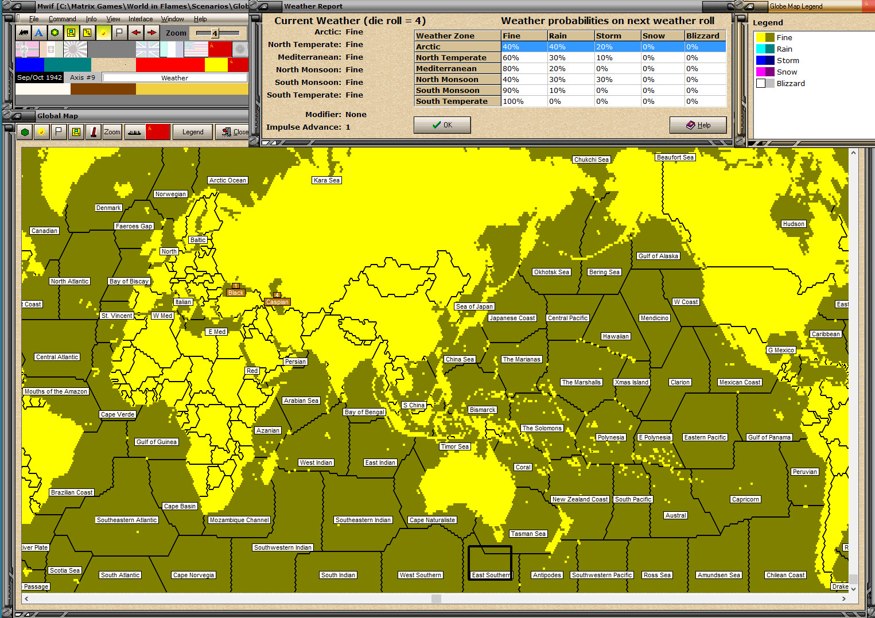Select the North Temperate row header
The image size is (875, 618).
click(458, 57)
